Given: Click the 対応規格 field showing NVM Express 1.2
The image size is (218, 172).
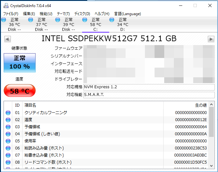Looking at the screenshot, I should point(149,87).
